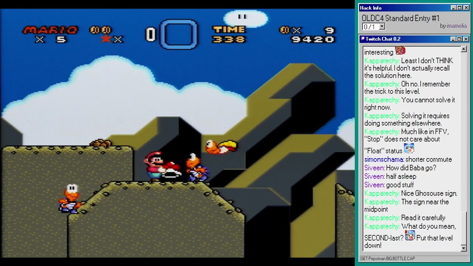Viewport: 473px width, 266px height.
Task: Click Siveen's name beside 'How did Baba go?'
Action: coord(374,168)
